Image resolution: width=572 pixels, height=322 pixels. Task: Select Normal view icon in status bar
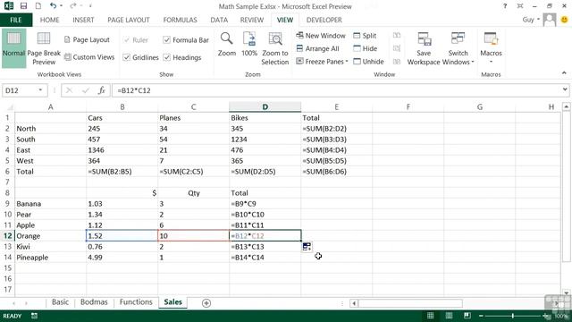tap(431, 316)
